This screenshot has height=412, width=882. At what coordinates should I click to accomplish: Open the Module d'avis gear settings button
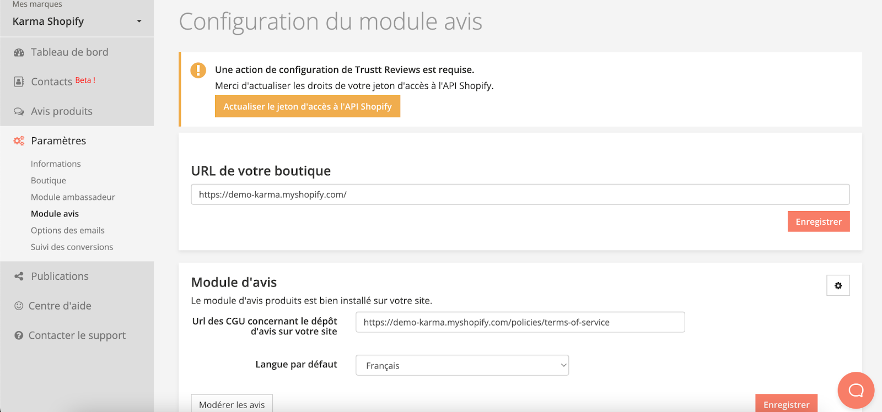tap(837, 285)
